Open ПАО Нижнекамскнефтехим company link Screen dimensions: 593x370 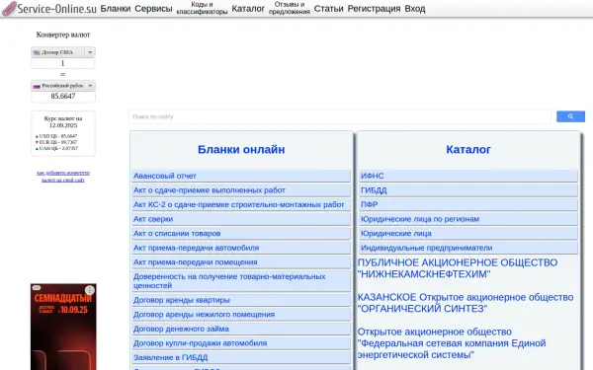coord(458,268)
